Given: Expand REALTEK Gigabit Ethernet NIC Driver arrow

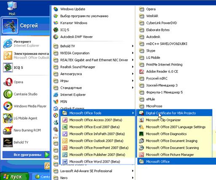Looking at the screenshot, I should coord(133,60).
